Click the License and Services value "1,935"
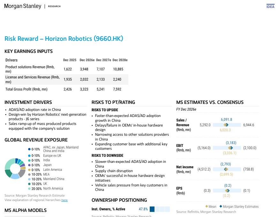The height and width of the screenshot is (217, 279). 68,79
